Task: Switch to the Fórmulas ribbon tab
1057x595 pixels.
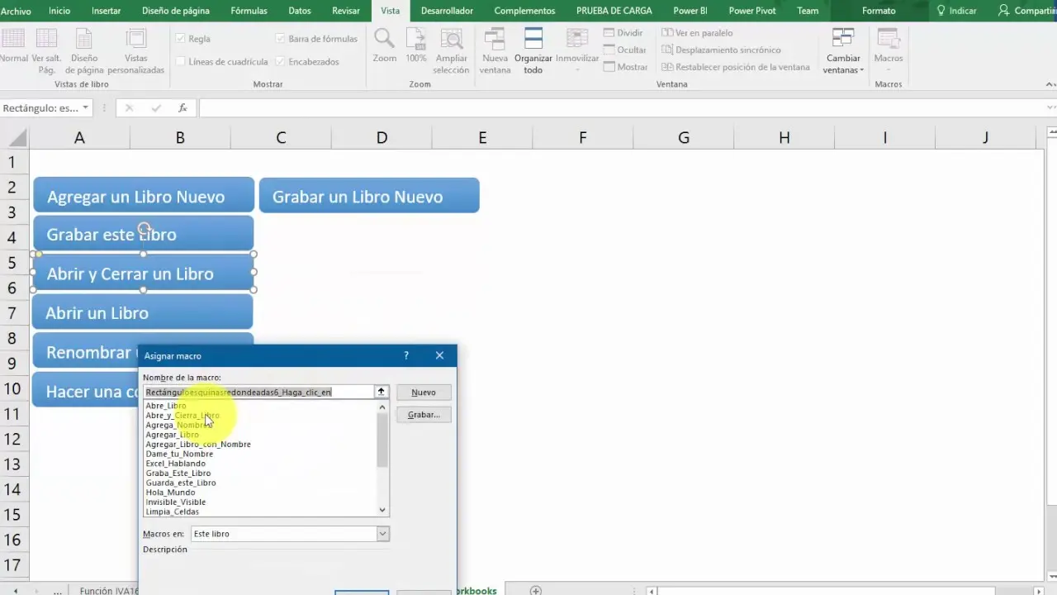Action: point(249,11)
